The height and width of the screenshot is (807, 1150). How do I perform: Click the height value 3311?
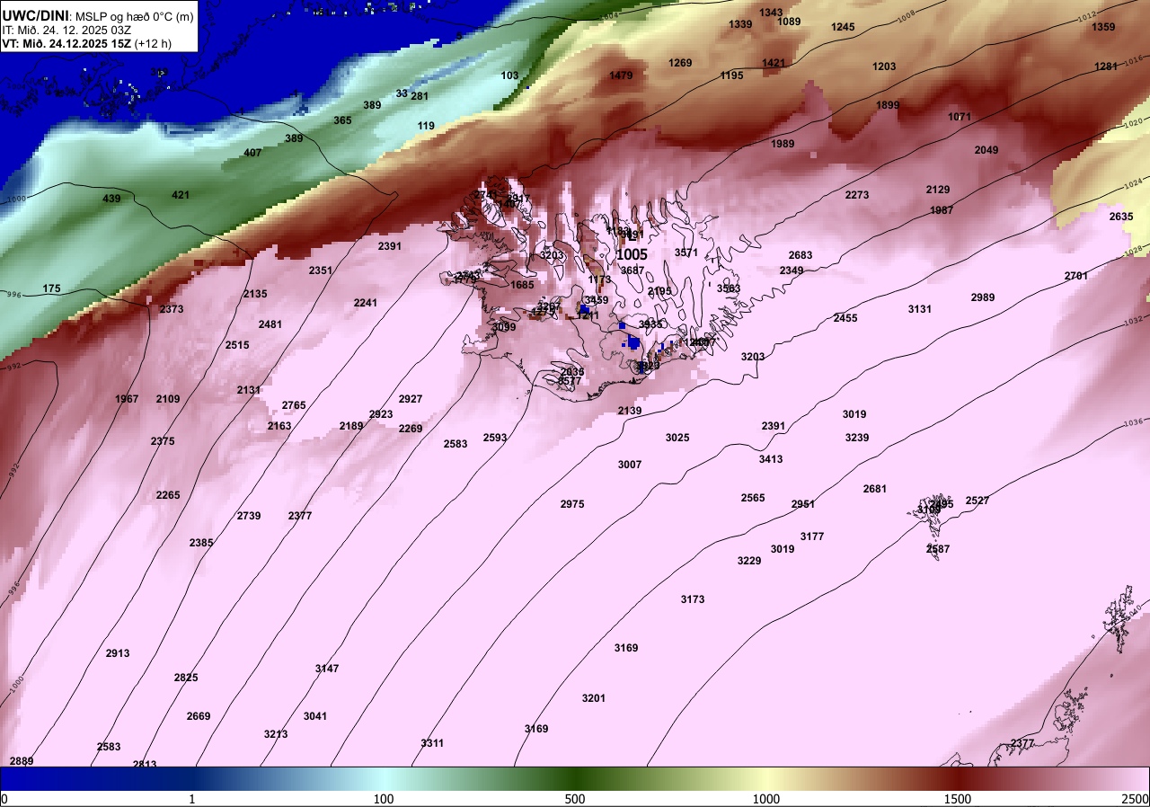click(x=432, y=743)
